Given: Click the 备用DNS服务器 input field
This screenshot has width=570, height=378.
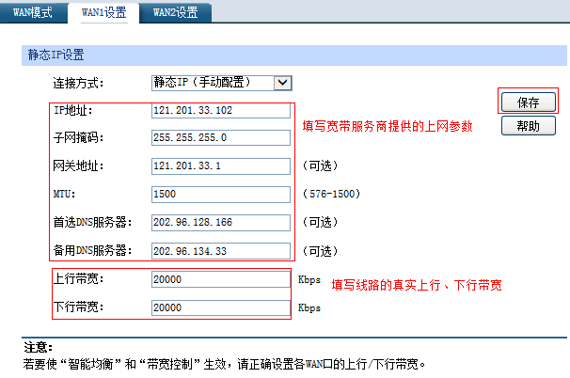Looking at the screenshot, I should coord(221,251).
